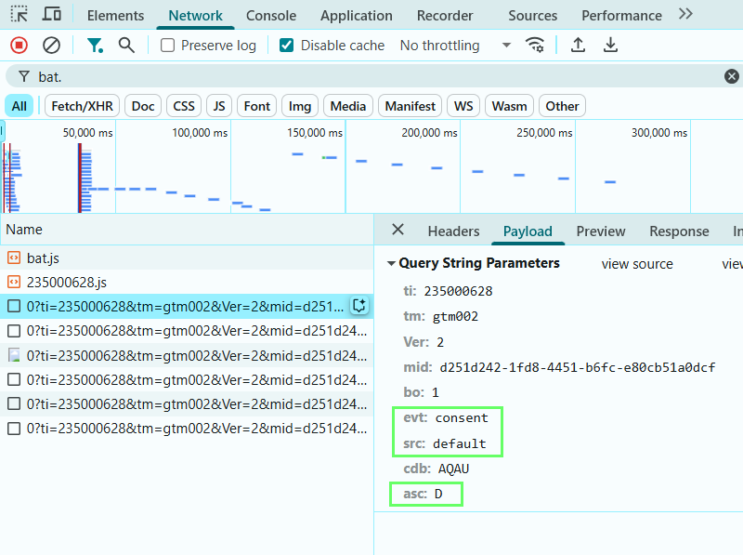Screen dimensions: 743x555
Task: Activate the inspect element picker icon
Action: pyautogui.click(x=19, y=14)
